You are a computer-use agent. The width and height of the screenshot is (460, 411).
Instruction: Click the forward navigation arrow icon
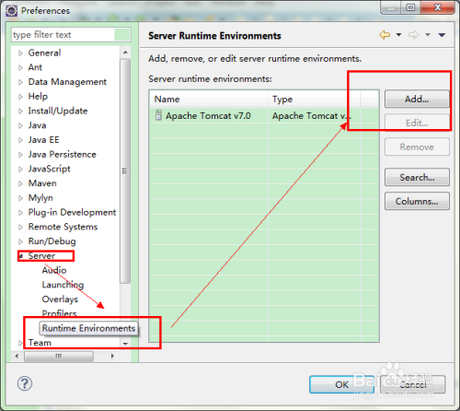click(x=413, y=35)
